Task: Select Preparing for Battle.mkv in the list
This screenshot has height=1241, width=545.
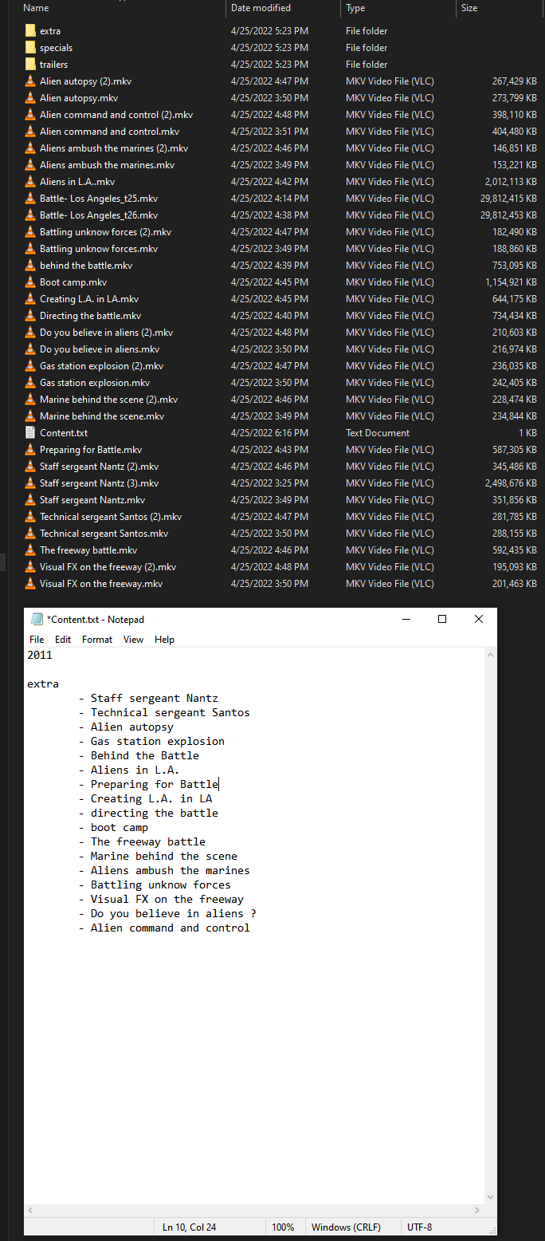Action: [x=91, y=450]
